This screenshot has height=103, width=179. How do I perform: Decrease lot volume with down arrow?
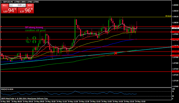[11, 5]
